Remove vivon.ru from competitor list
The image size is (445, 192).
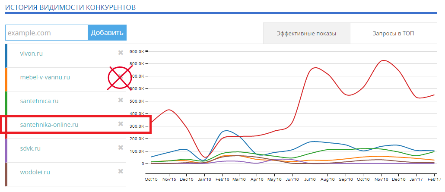click(121, 53)
